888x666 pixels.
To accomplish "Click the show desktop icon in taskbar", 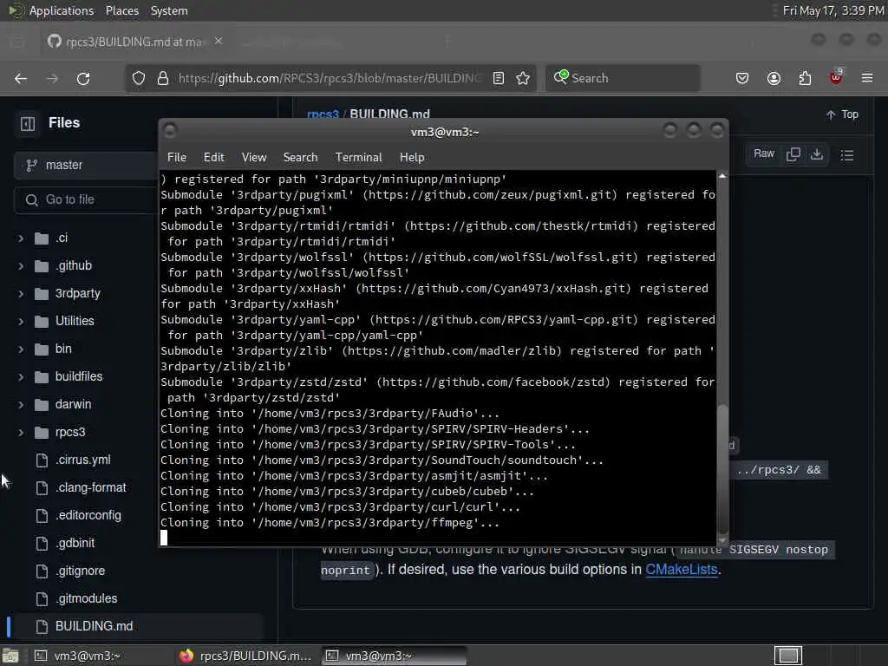I will 10,656.
